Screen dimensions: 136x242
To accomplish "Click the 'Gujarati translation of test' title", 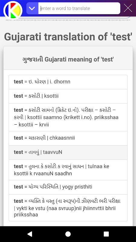I will pos(68,37).
